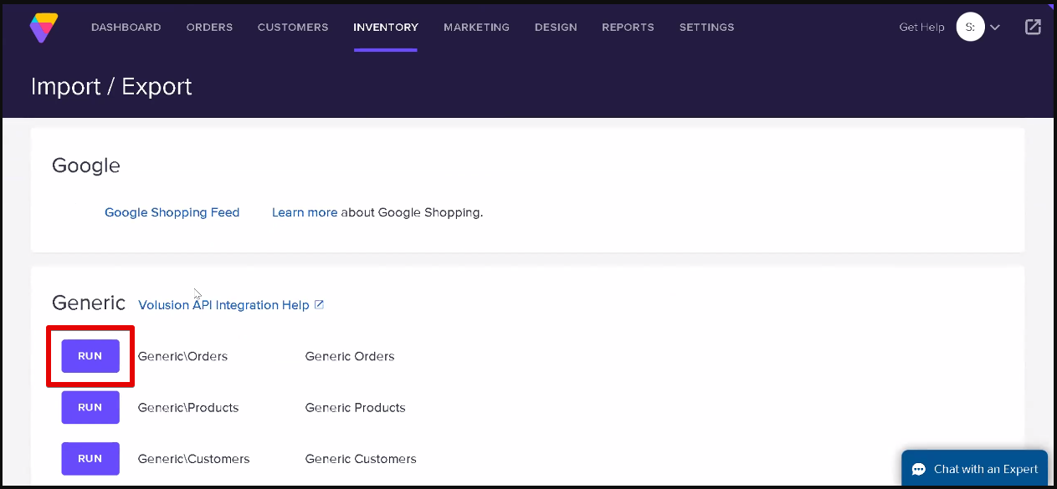Click the Get Help link
This screenshot has height=489, width=1057.
[x=921, y=28]
